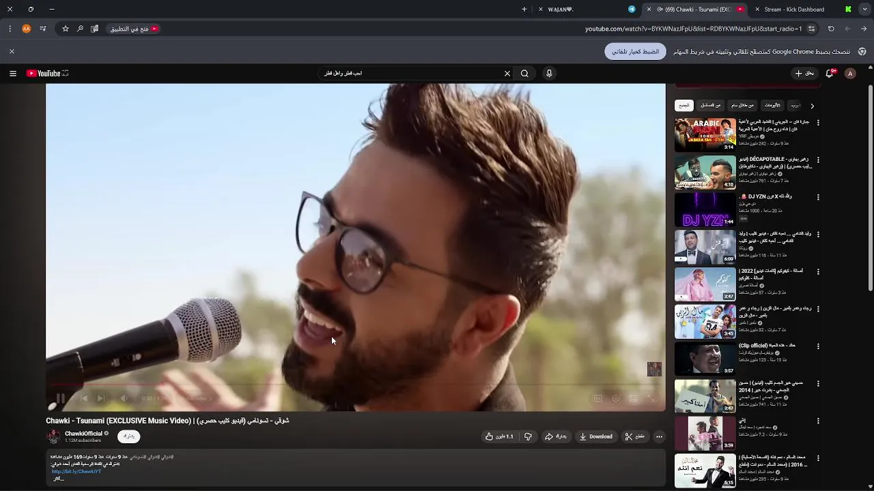Open options for the ARABIC Jabra Fan video

818,123
